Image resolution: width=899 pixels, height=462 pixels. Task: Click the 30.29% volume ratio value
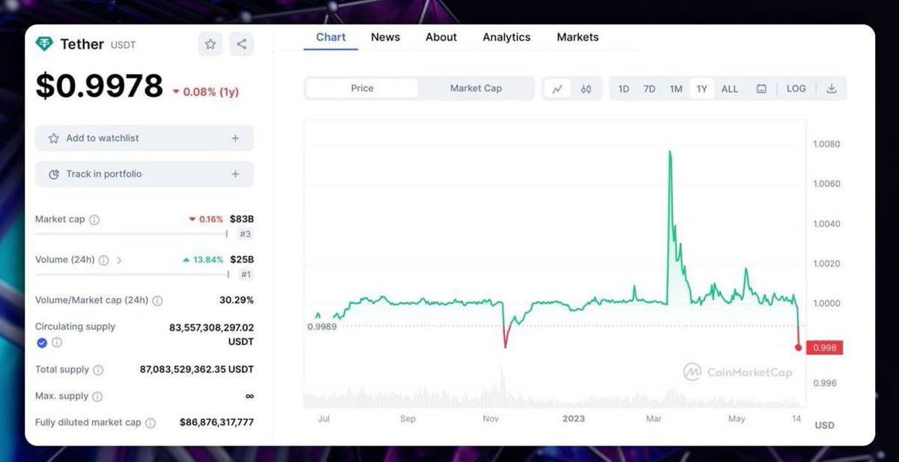236,300
